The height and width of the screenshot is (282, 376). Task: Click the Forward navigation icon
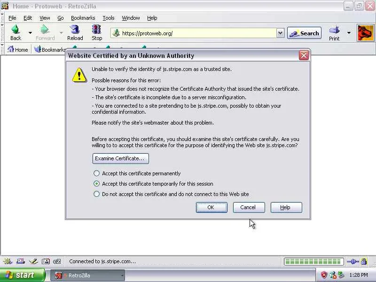tap(45, 33)
